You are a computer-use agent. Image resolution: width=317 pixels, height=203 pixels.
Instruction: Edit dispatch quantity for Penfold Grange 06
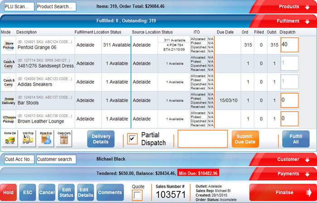(x=289, y=45)
